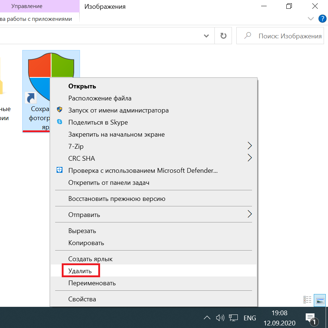Viewport: 328px width, 328px height.
Task: Minimize the Изображения window
Action: click(x=264, y=6)
